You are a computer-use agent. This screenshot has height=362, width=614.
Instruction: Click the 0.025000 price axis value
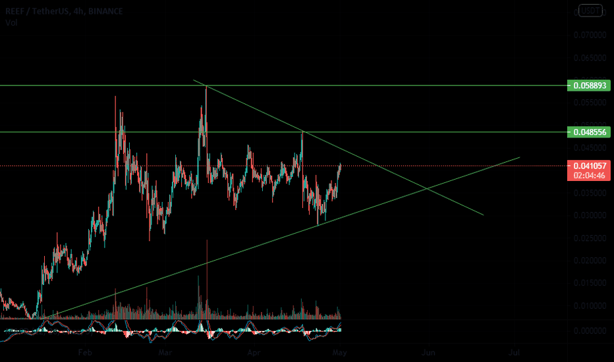point(590,238)
